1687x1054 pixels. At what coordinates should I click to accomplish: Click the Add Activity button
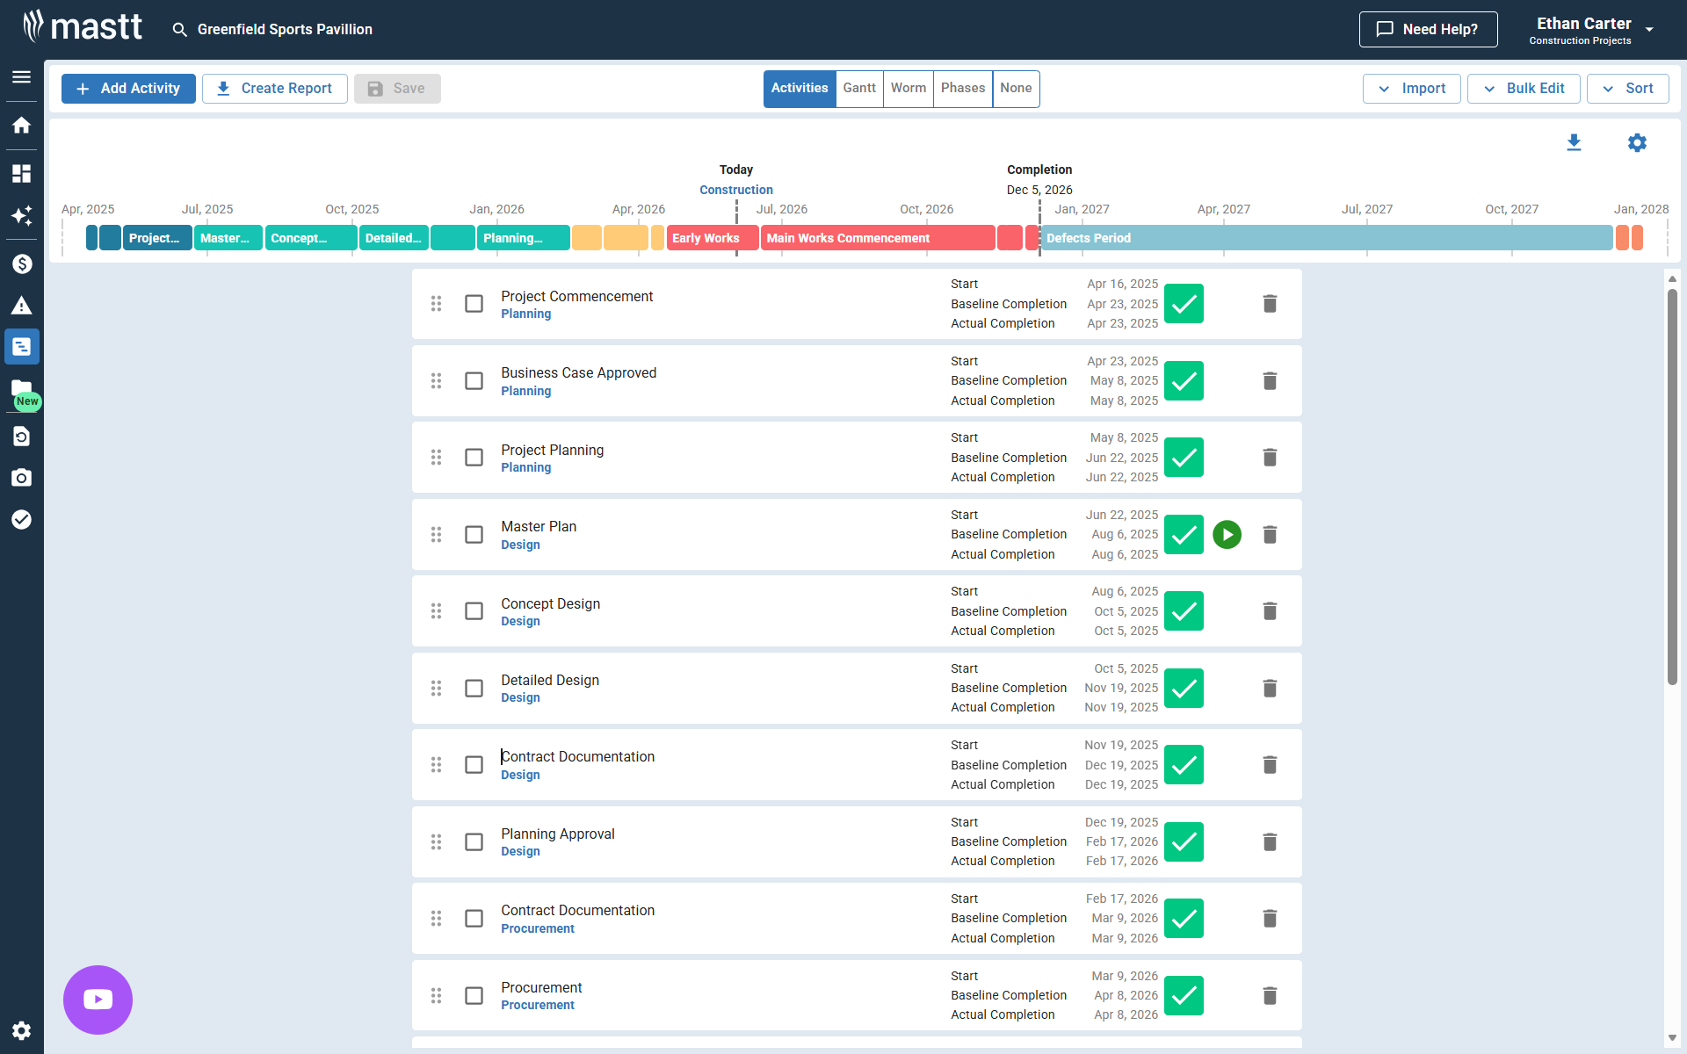[128, 89]
